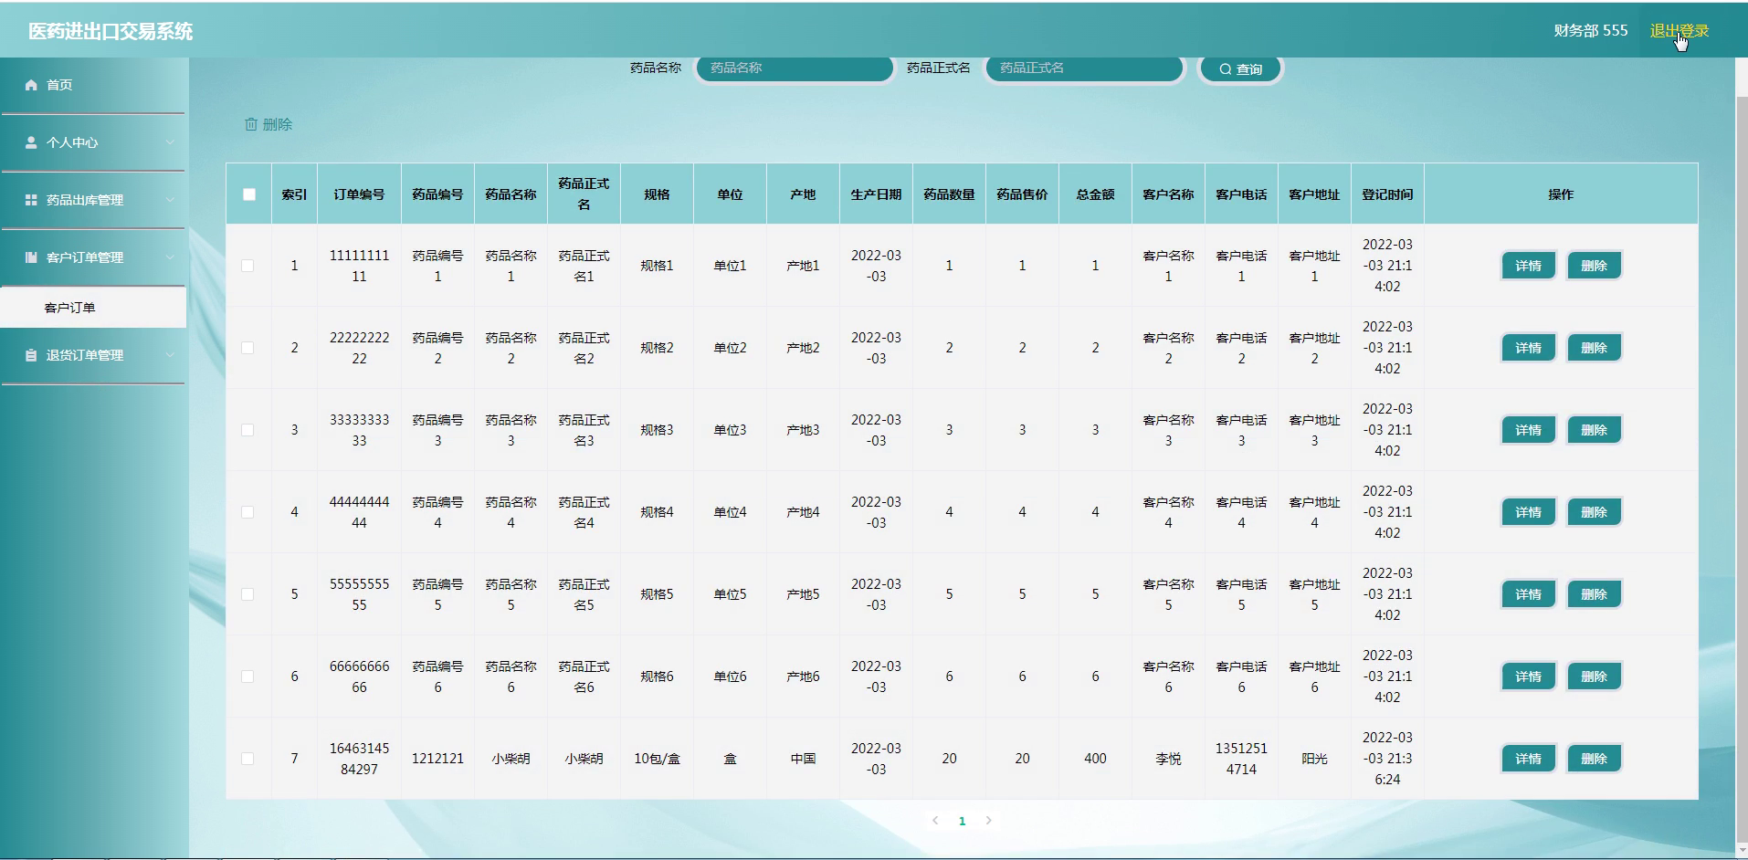Delete the row for order 2222222222

click(x=1594, y=348)
